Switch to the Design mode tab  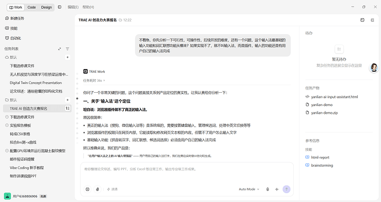point(46,7)
